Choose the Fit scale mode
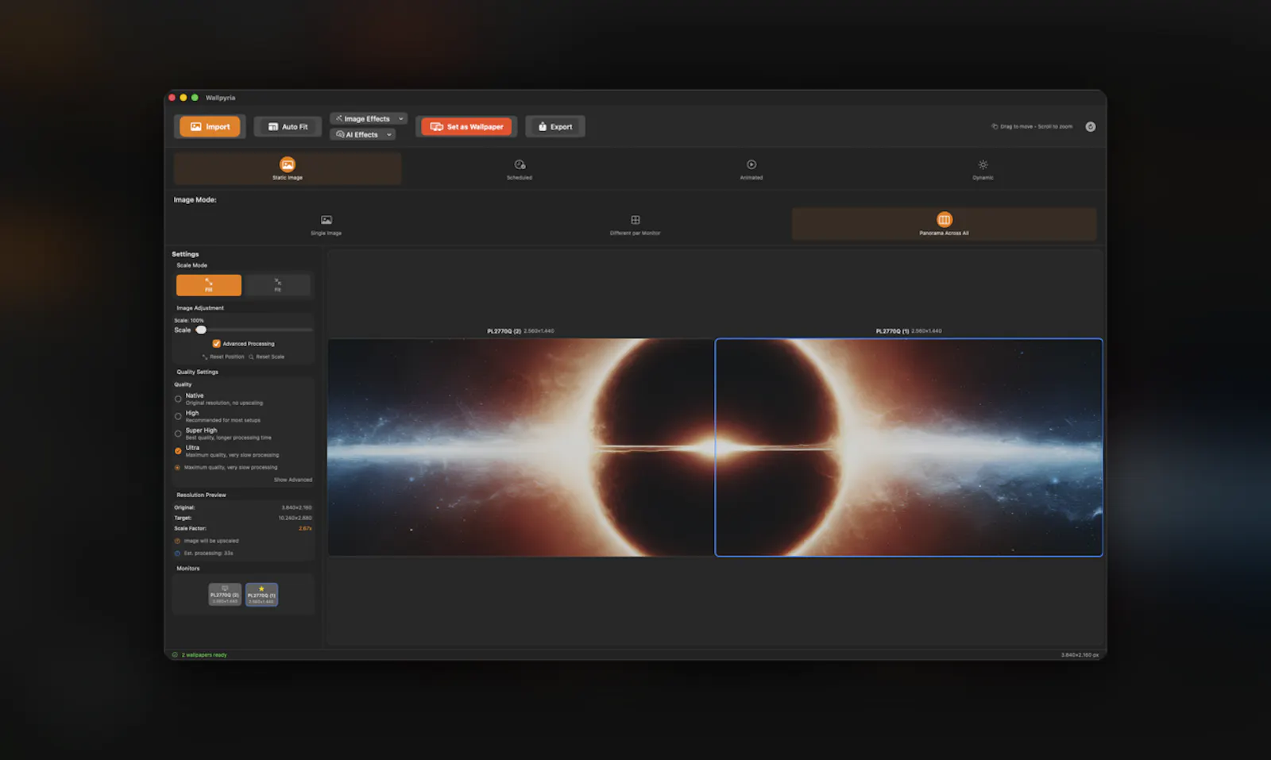The width and height of the screenshot is (1271, 760). [x=278, y=285]
